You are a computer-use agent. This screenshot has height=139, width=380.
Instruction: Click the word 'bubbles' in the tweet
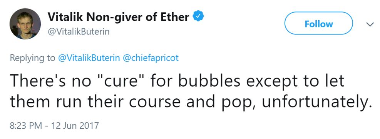(x=209, y=81)
